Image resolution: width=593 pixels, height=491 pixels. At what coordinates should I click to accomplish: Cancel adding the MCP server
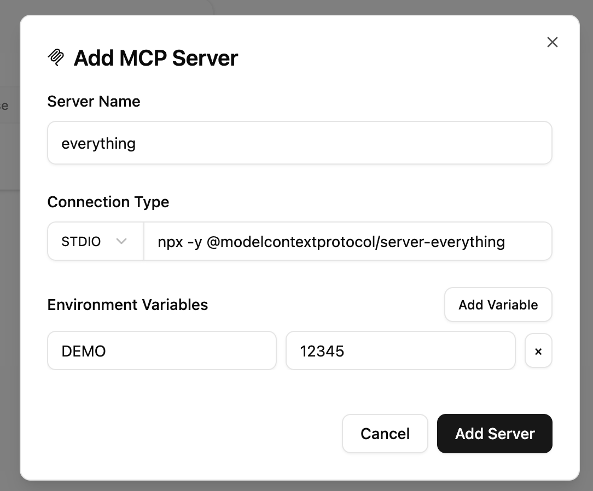[385, 434]
